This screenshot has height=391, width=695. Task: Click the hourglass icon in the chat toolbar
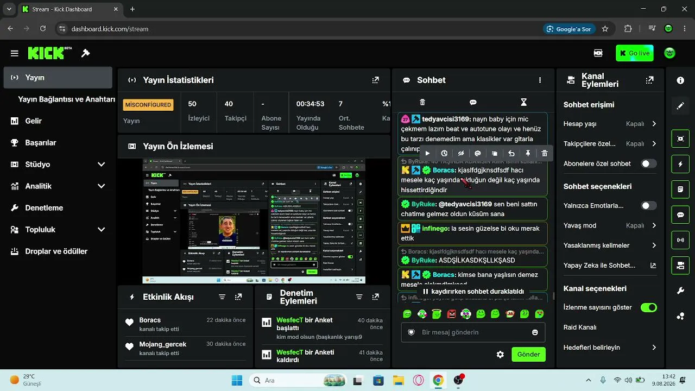point(523,102)
